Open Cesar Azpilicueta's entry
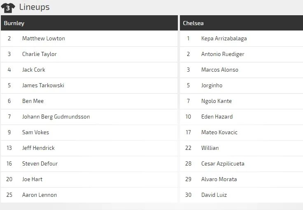 223,164
